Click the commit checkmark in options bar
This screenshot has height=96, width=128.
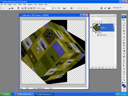pos(105,8)
